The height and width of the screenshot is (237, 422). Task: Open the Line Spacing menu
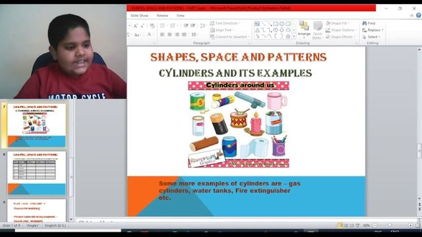[203, 26]
